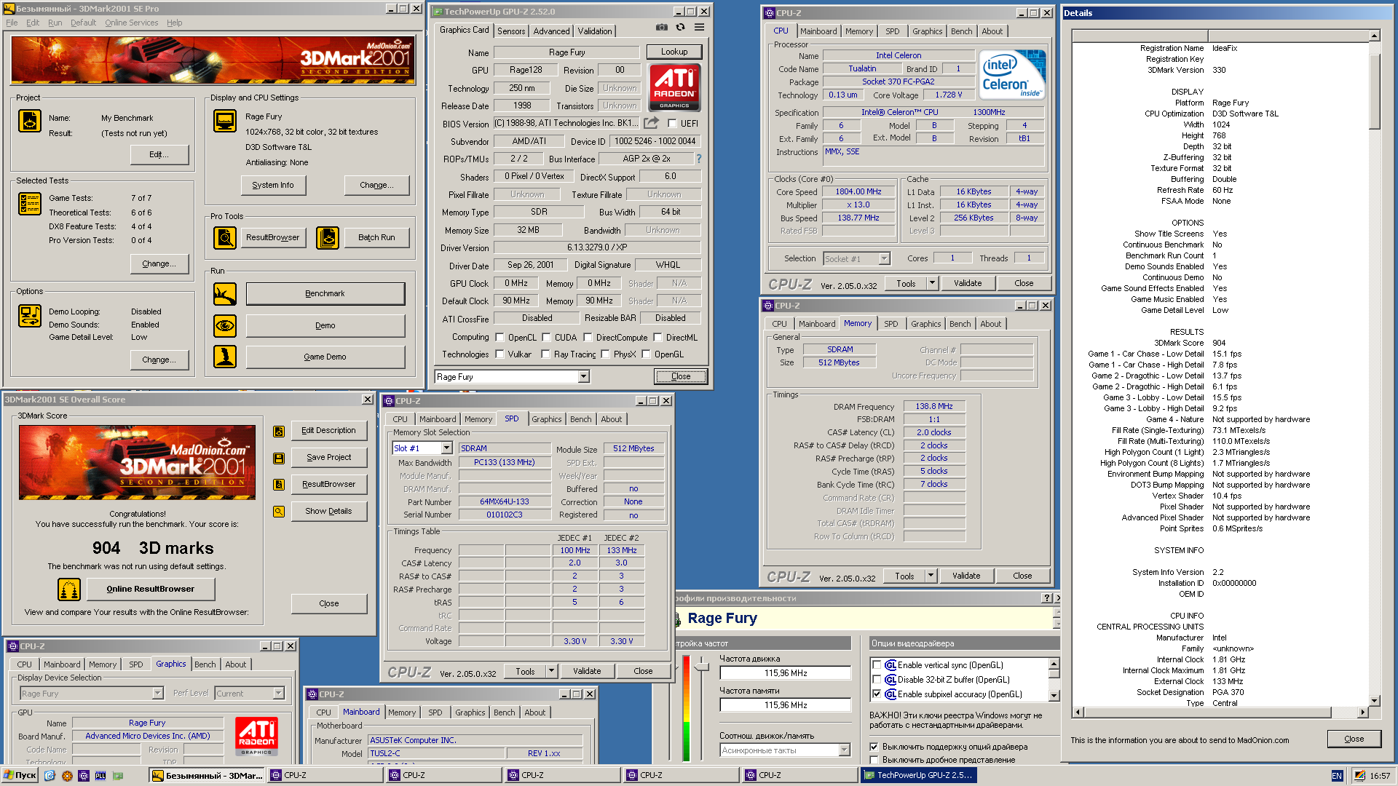The height and width of the screenshot is (786, 1398).
Task: Toggle the DirectML checkbox in GPU-Z
Action: 657,337
